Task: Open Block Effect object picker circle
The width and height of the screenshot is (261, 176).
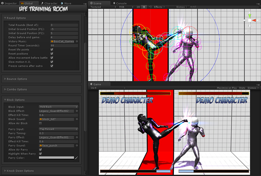Action: pyautogui.click(x=77, y=111)
